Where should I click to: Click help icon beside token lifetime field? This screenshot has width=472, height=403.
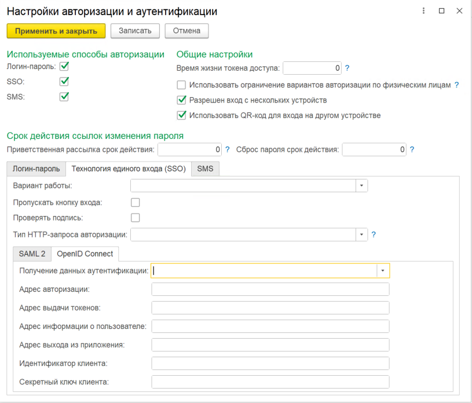[x=347, y=68]
